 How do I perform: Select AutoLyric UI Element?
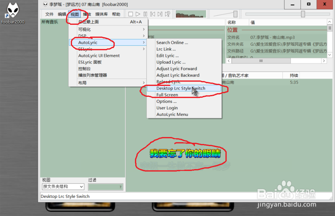point(108,56)
